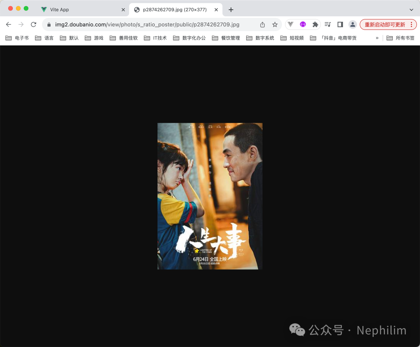
Task: Click the green fullscreen window button
Action: (26, 8)
